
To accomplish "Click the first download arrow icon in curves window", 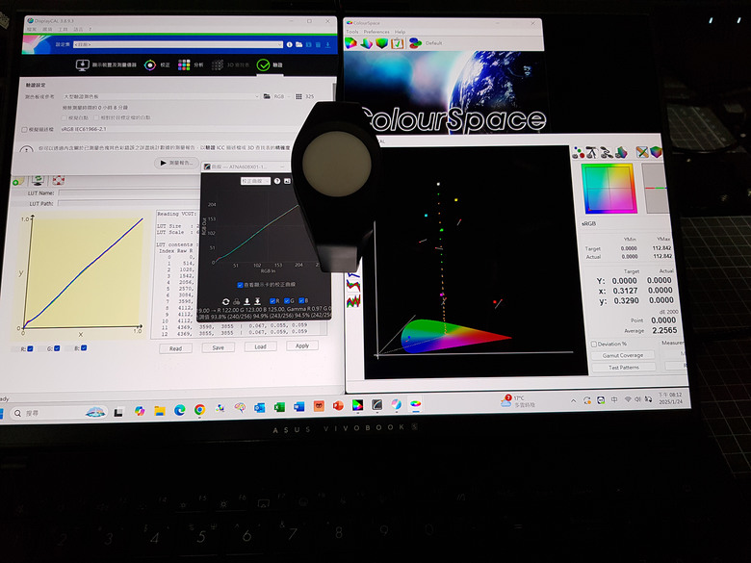I will (246, 301).
